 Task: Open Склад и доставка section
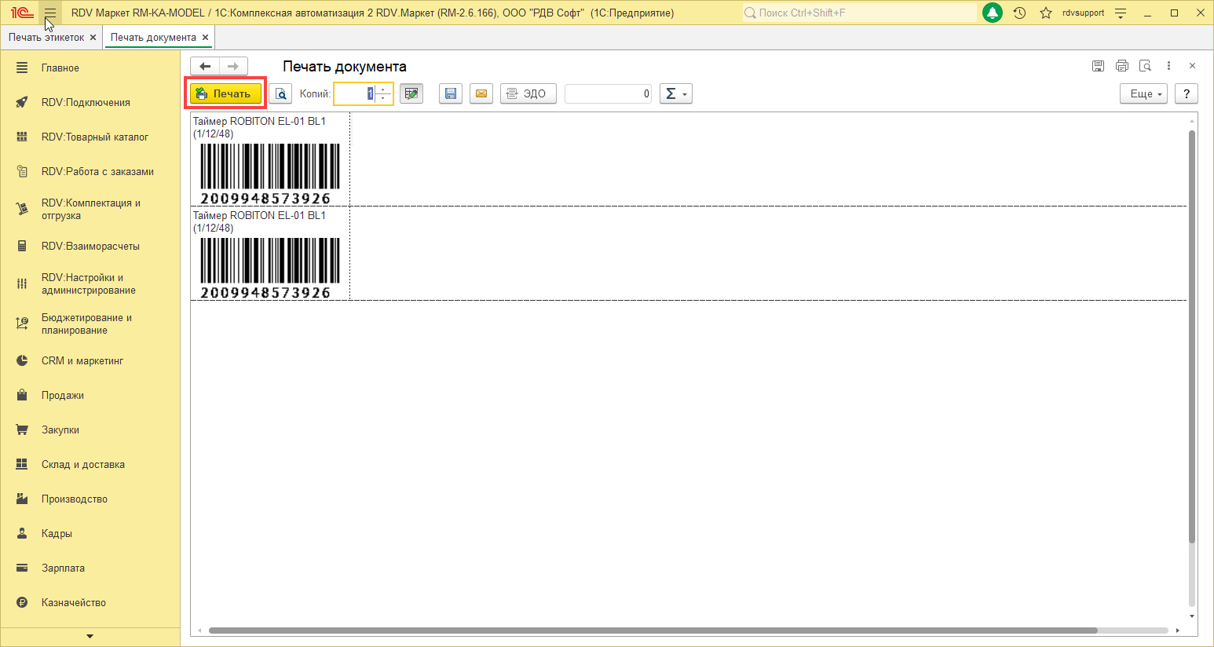point(90,465)
